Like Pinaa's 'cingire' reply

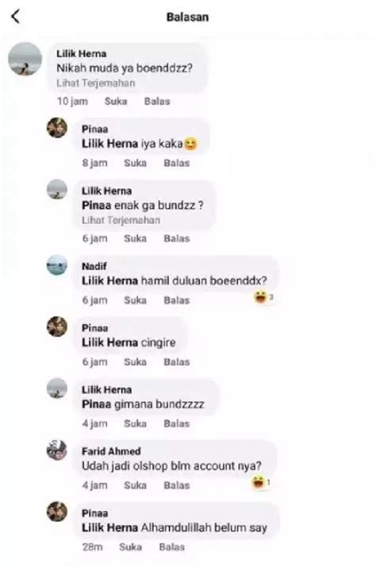[x=136, y=362]
